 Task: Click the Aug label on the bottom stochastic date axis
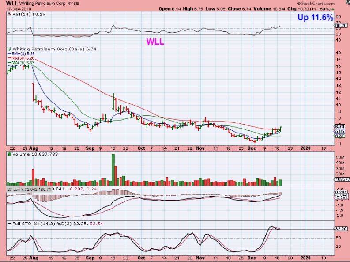coord(34,258)
